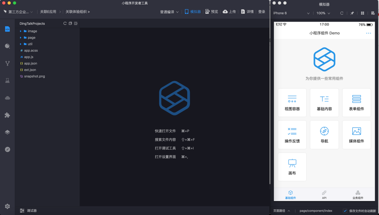Click the 预览 preview button
Viewport: 379px width, 215px height.
(x=212, y=12)
